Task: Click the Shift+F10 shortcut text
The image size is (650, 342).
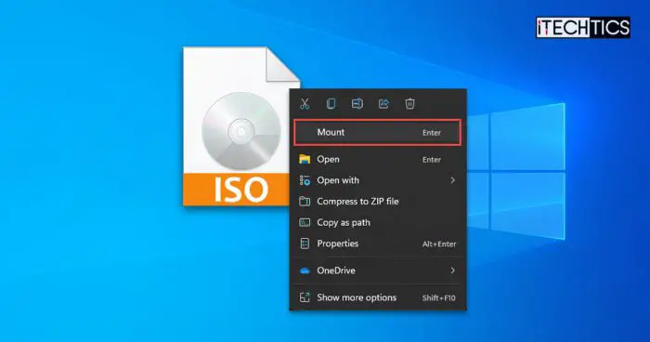Action: click(x=438, y=298)
